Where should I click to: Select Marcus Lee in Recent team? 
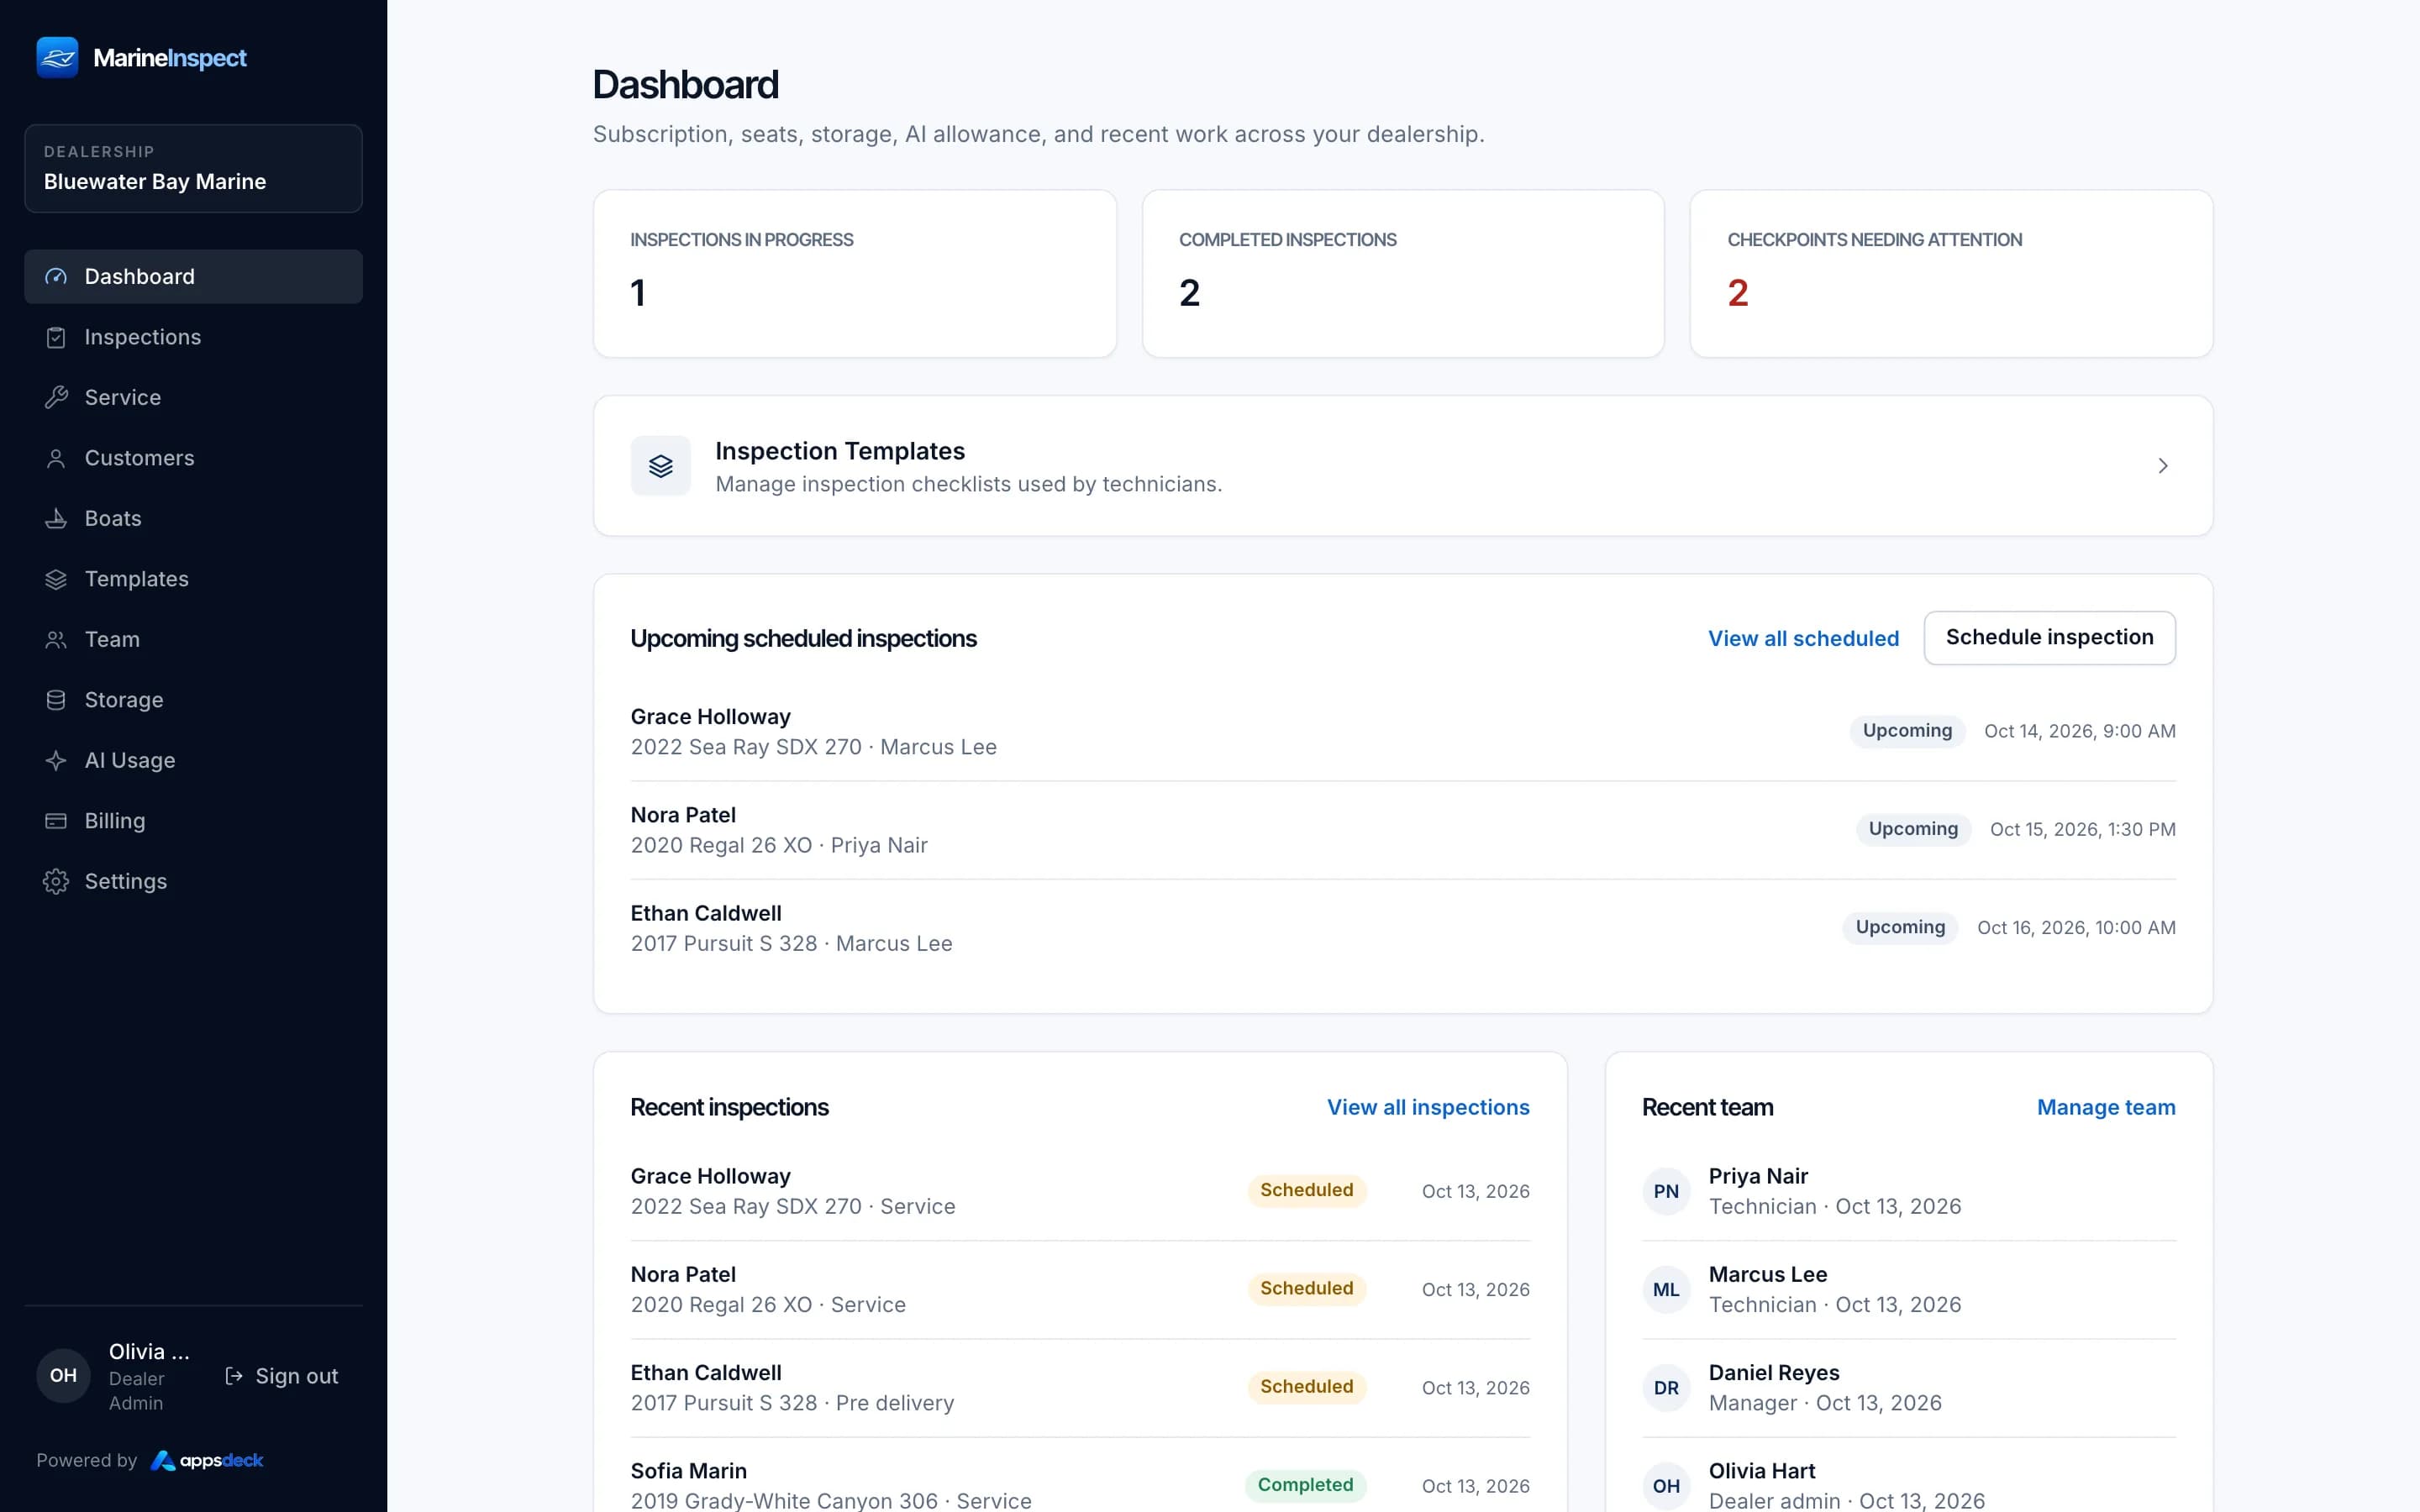(x=1908, y=1290)
